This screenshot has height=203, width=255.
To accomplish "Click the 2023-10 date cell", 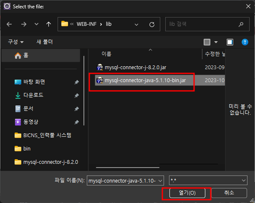I will point(215,80).
